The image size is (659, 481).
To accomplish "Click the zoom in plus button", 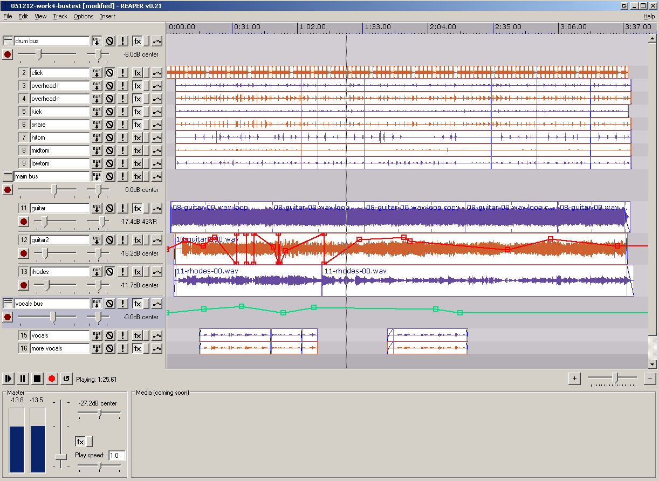I will (574, 379).
